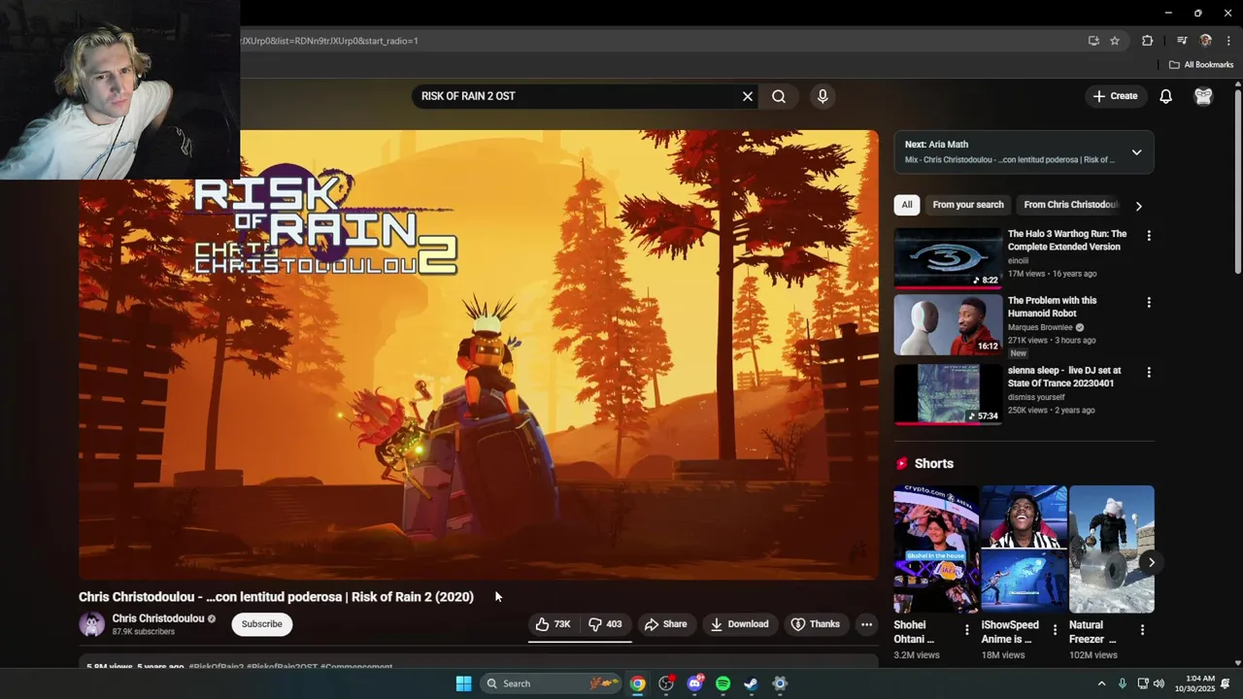Open Chris Christodoulou channel avatar
This screenshot has height=699, width=1243.
(x=92, y=624)
